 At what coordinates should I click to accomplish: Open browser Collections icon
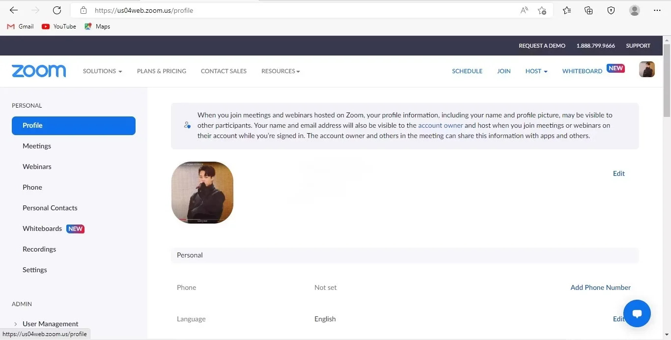(x=588, y=10)
